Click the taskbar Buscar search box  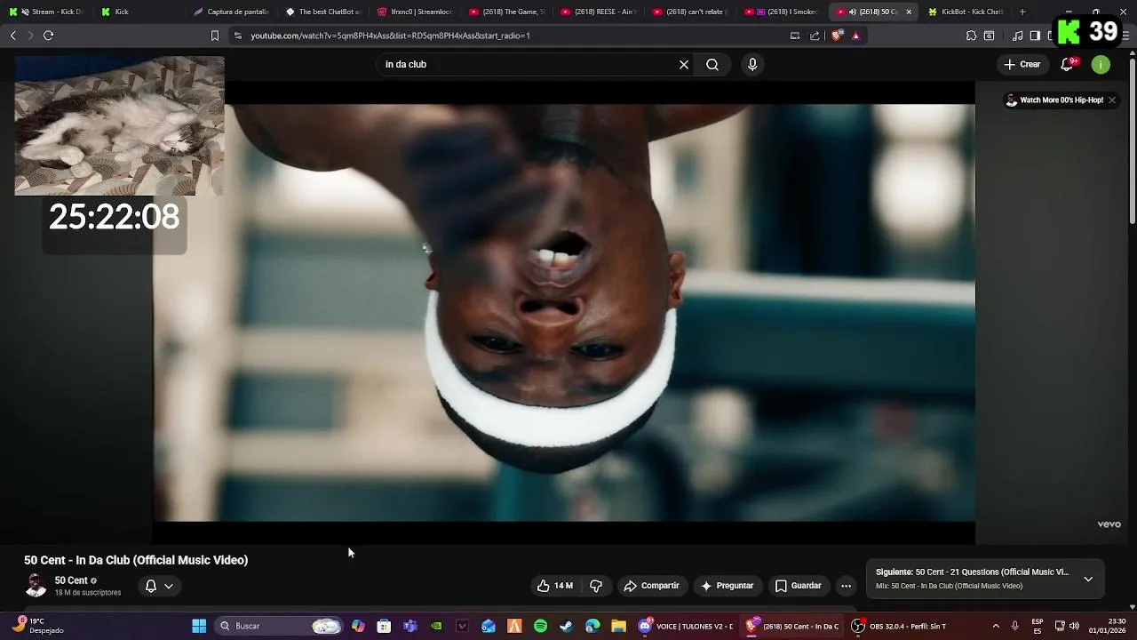click(280, 626)
